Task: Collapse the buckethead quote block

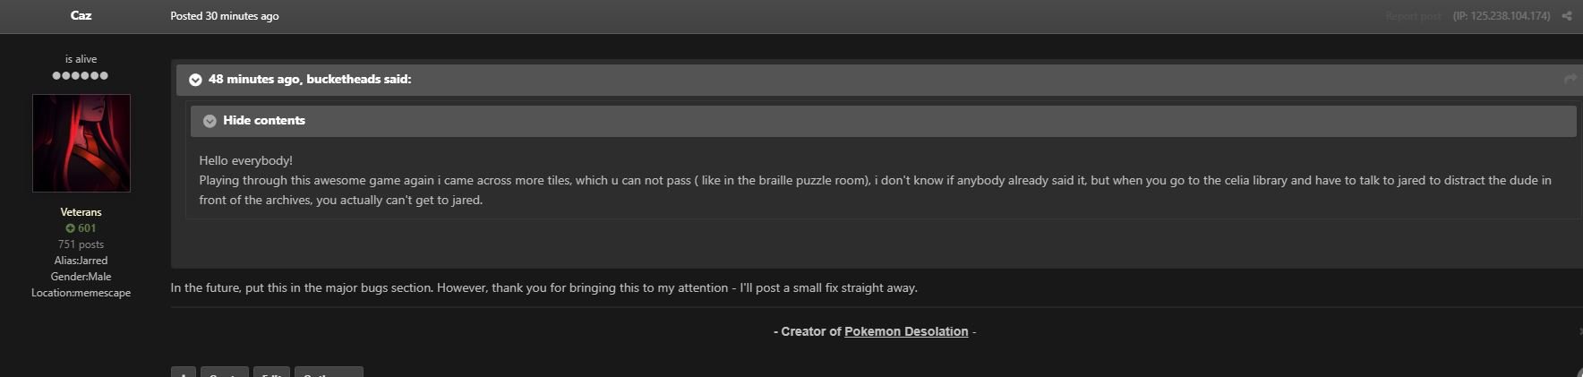Action: 195,80
